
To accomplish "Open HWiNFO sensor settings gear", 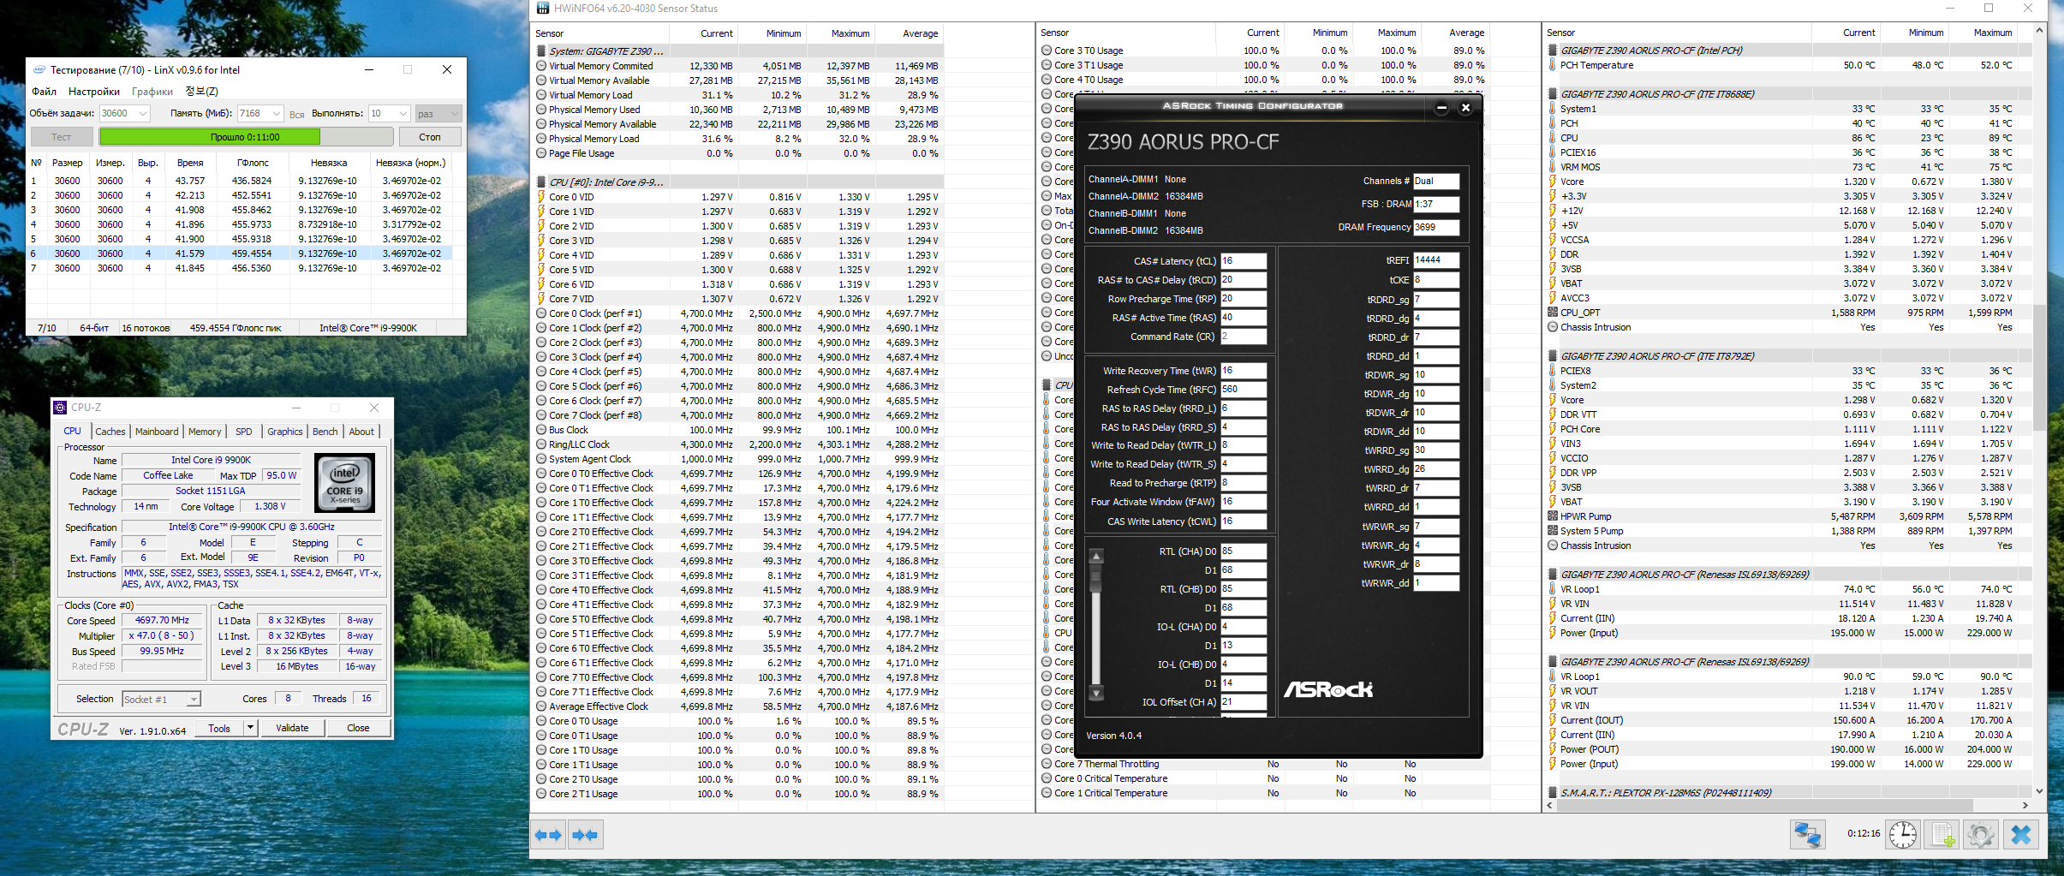I will click(1981, 834).
